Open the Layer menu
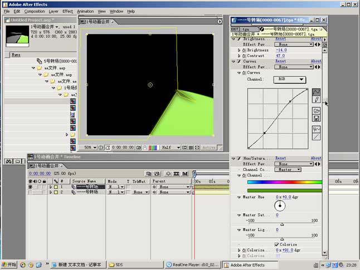This screenshot has width=360, height=270. coord(53,11)
